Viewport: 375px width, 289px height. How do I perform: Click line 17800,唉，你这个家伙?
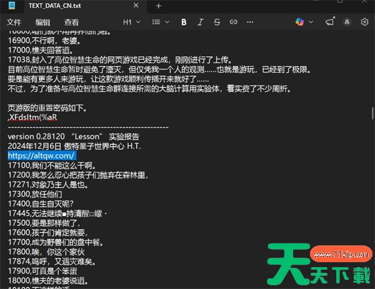[46, 252]
